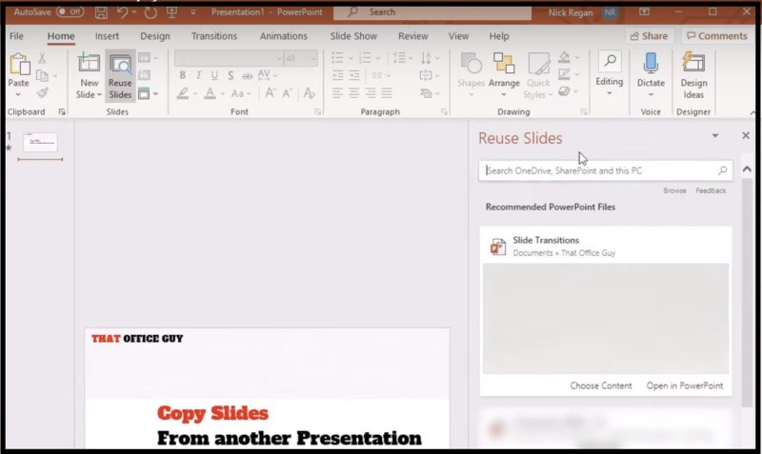This screenshot has height=454, width=762.
Task: Click Align Left paragraph icon
Action: coord(337,92)
